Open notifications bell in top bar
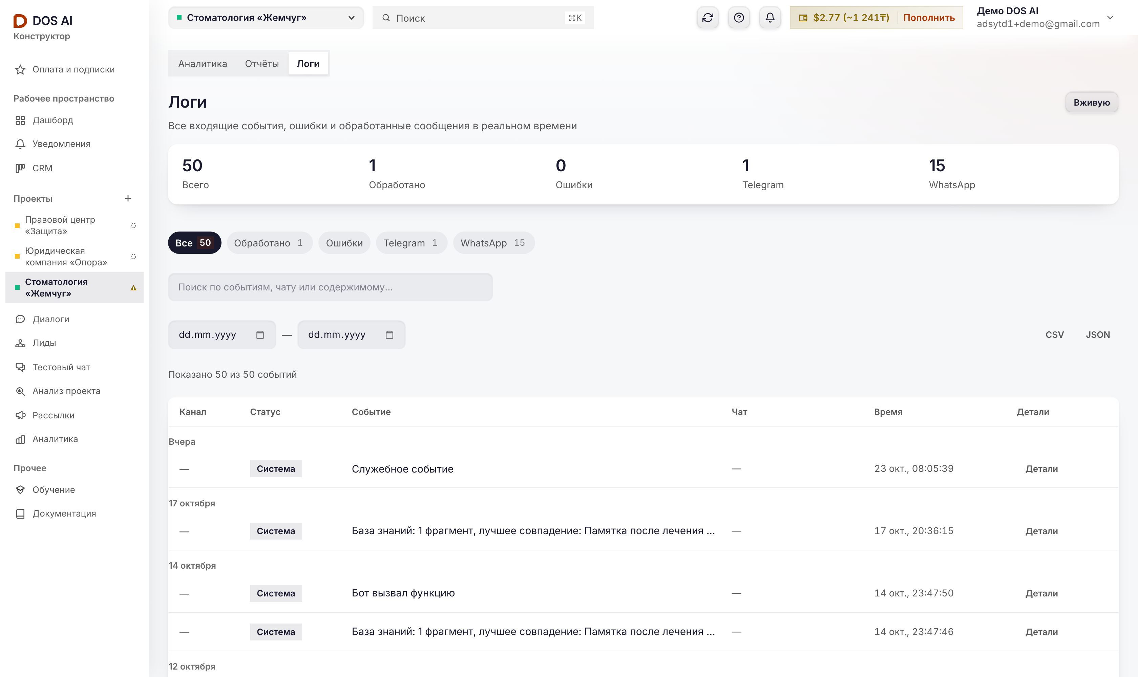 (770, 18)
